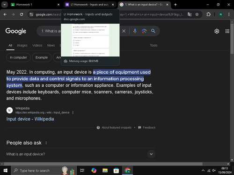Image resolution: width=234 pixels, height=175 pixels.
Task: Apply the 'Example' filter chip
Action: (42, 57)
